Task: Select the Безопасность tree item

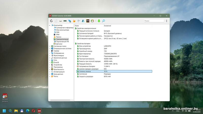Action: click(58, 69)
